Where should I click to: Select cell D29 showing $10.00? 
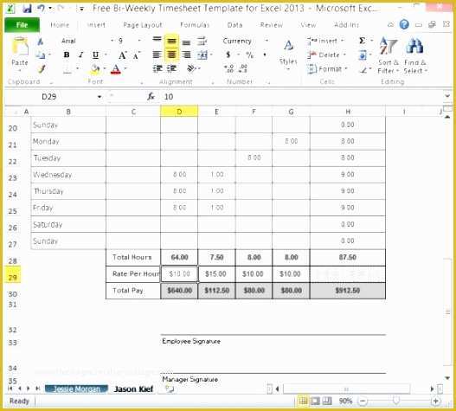(179, 273)
